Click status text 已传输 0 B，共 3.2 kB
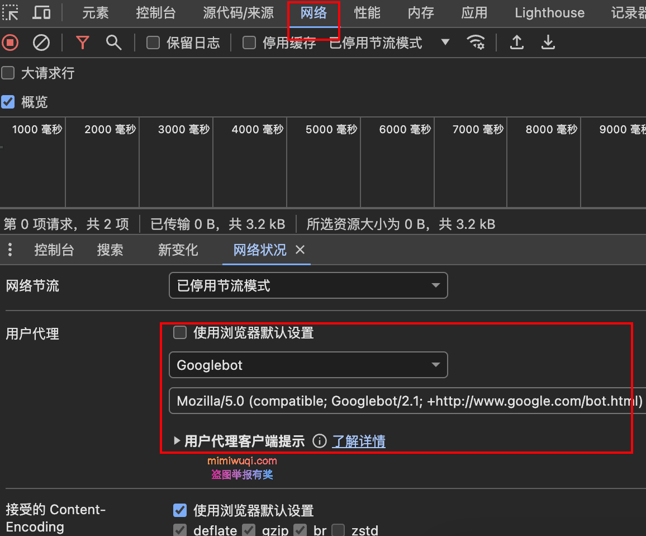The height and width of the screenshot is (536, 646). pos(217,224)
